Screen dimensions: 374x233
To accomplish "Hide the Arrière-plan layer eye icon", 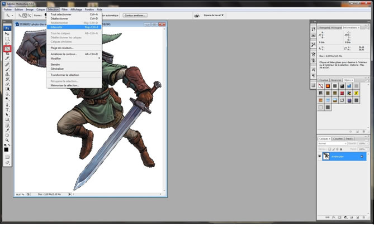I will coord(320,156).
